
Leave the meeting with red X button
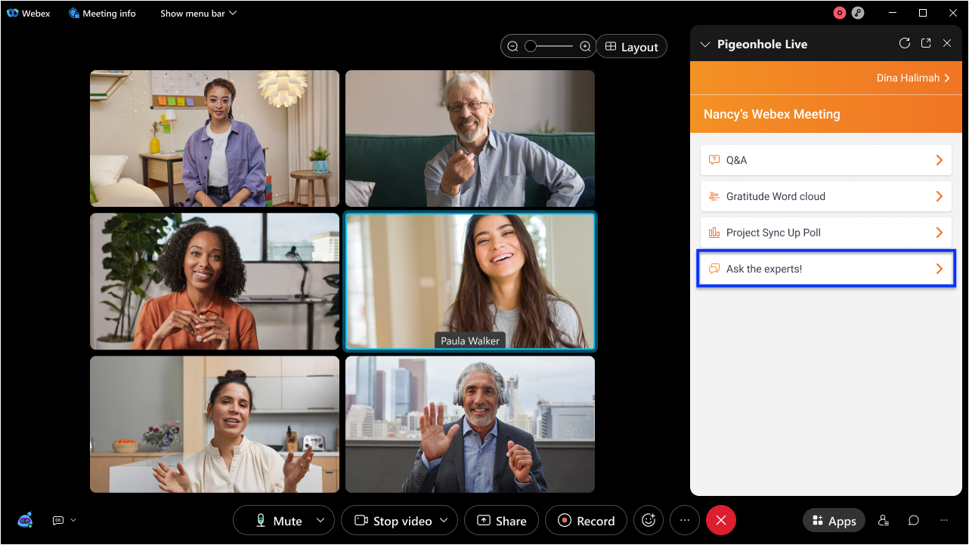coord(721,521)
